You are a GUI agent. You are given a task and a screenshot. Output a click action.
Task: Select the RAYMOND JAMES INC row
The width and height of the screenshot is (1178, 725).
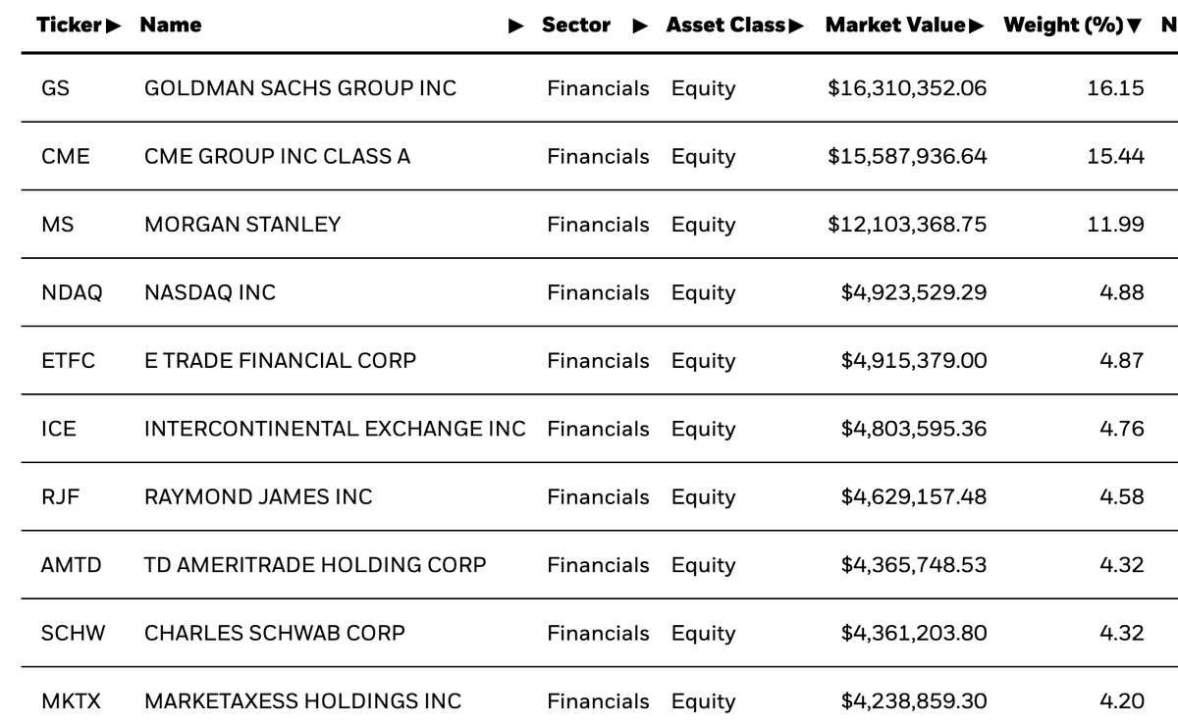pos(258,497)
